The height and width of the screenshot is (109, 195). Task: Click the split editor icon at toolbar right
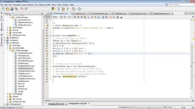pos(193,17)
